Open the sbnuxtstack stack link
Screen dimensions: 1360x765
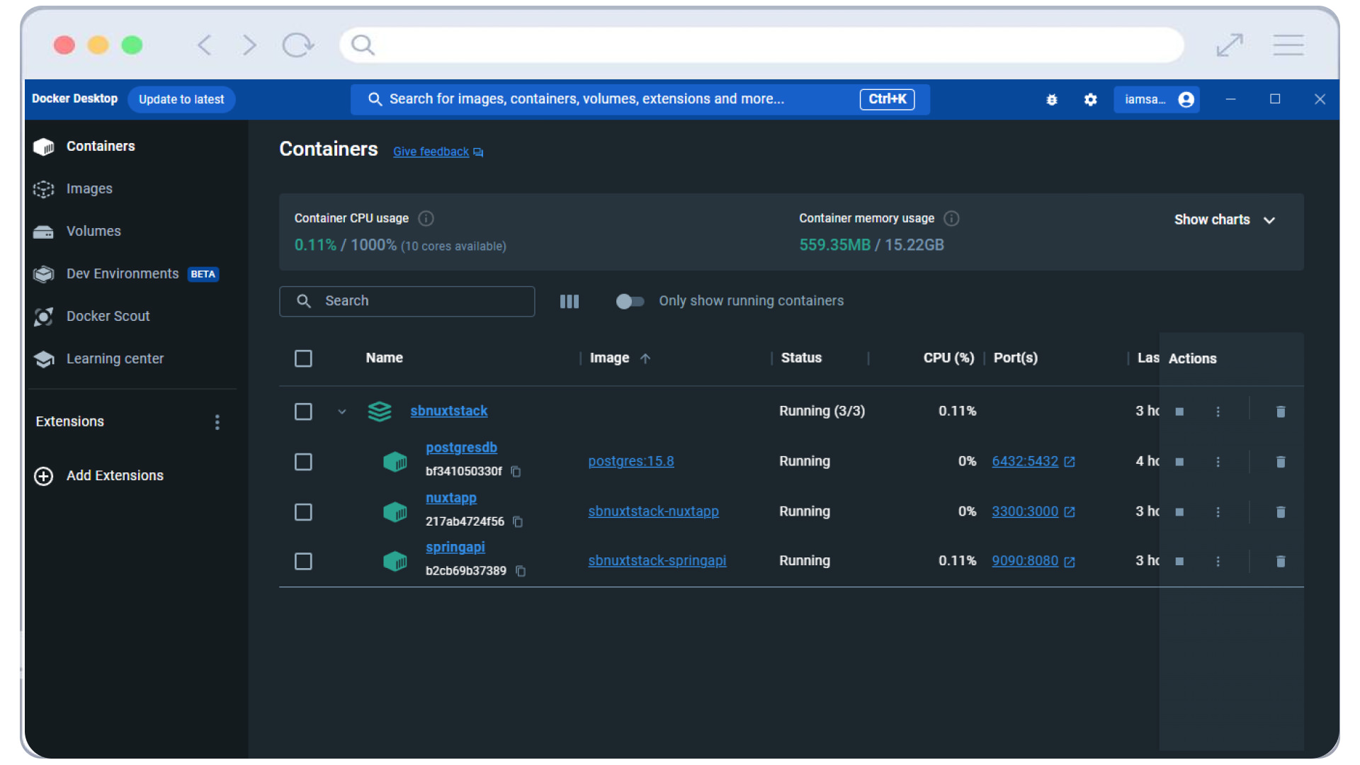click(x=449, y=412)
